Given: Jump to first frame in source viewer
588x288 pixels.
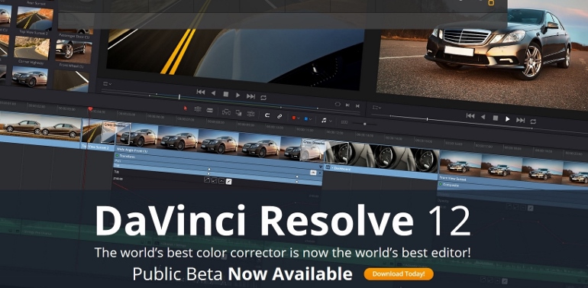Looking at the screenshot, I should pos(201,92).
